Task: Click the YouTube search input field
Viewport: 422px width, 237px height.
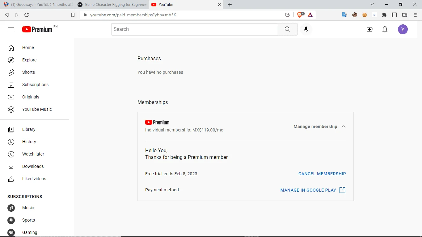Action: [x=195, y=29]
